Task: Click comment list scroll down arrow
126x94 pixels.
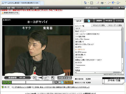Action: click(x=122, y=71)
